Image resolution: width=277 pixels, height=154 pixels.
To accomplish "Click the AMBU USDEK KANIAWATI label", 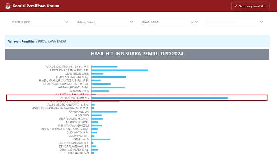I will pyautogui.click(x=68, y=105).
